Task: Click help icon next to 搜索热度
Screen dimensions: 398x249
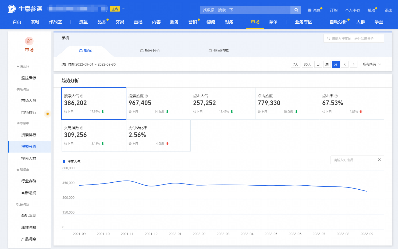Action: (146, 96)
